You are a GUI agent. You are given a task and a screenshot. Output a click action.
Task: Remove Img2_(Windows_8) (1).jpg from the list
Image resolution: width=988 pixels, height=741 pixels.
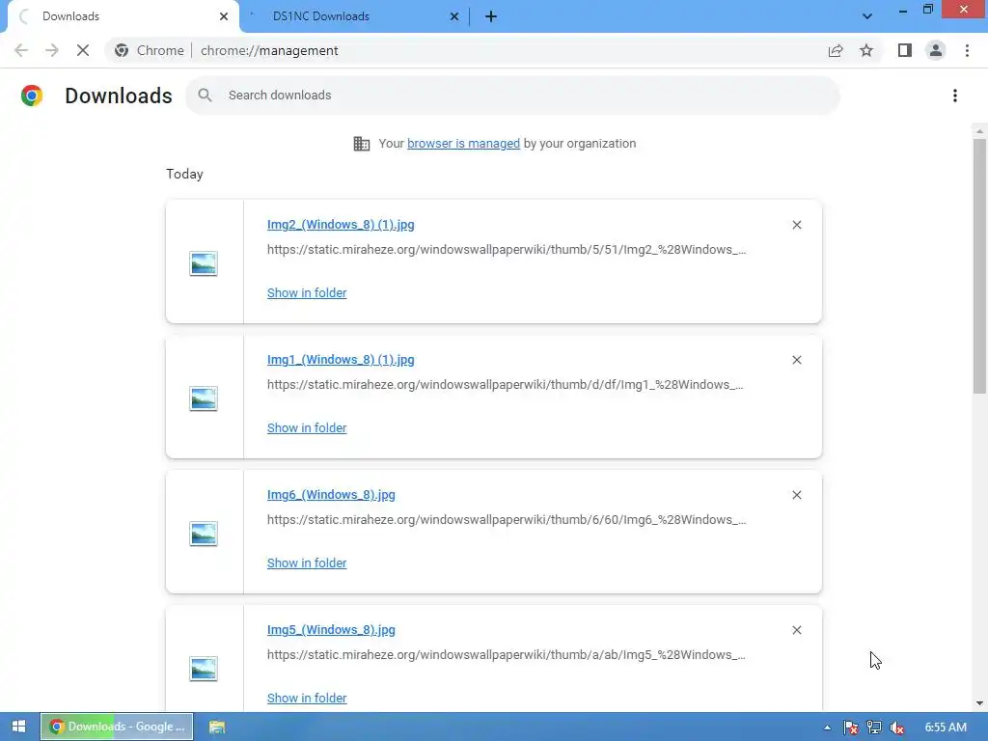[x=797, y=225]
